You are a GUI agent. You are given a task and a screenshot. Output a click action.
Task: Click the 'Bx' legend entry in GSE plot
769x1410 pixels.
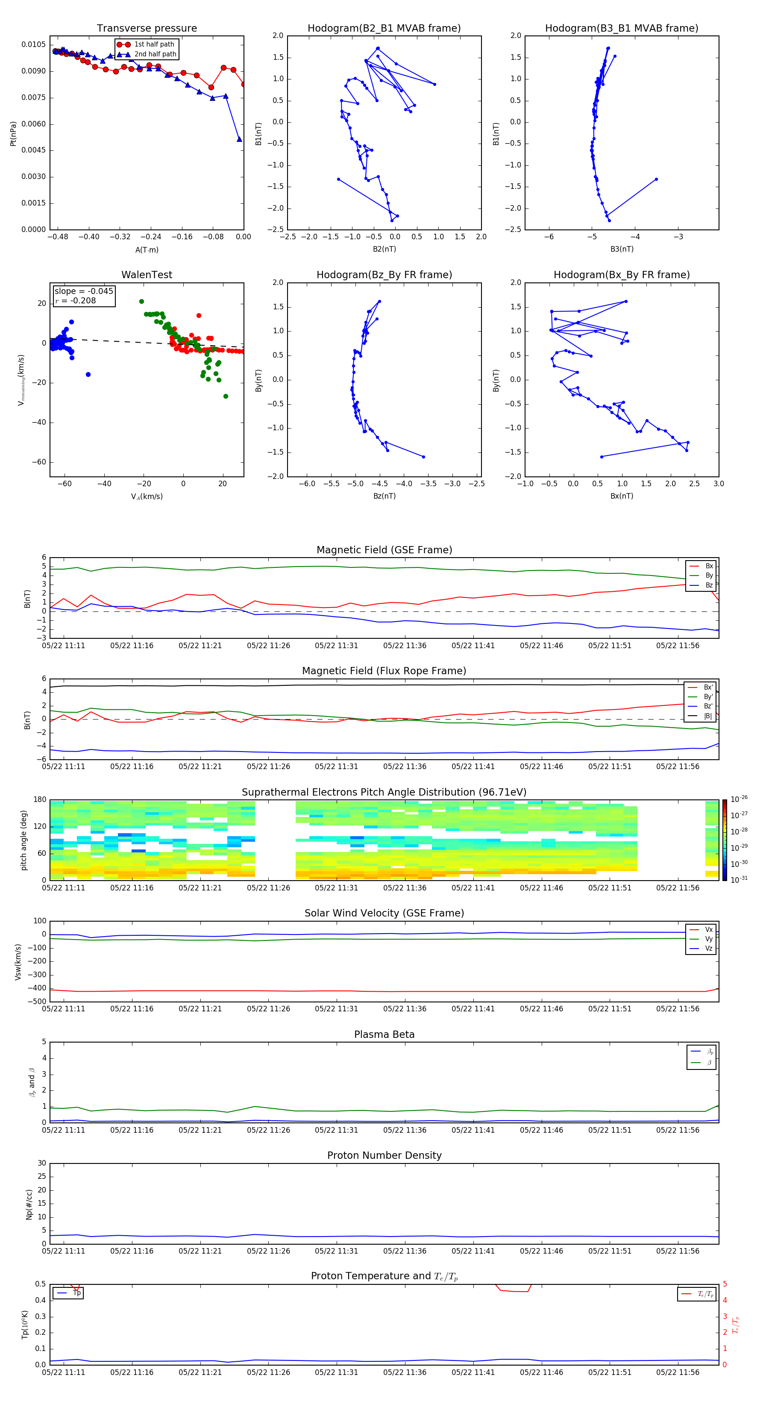click(701, 566)
